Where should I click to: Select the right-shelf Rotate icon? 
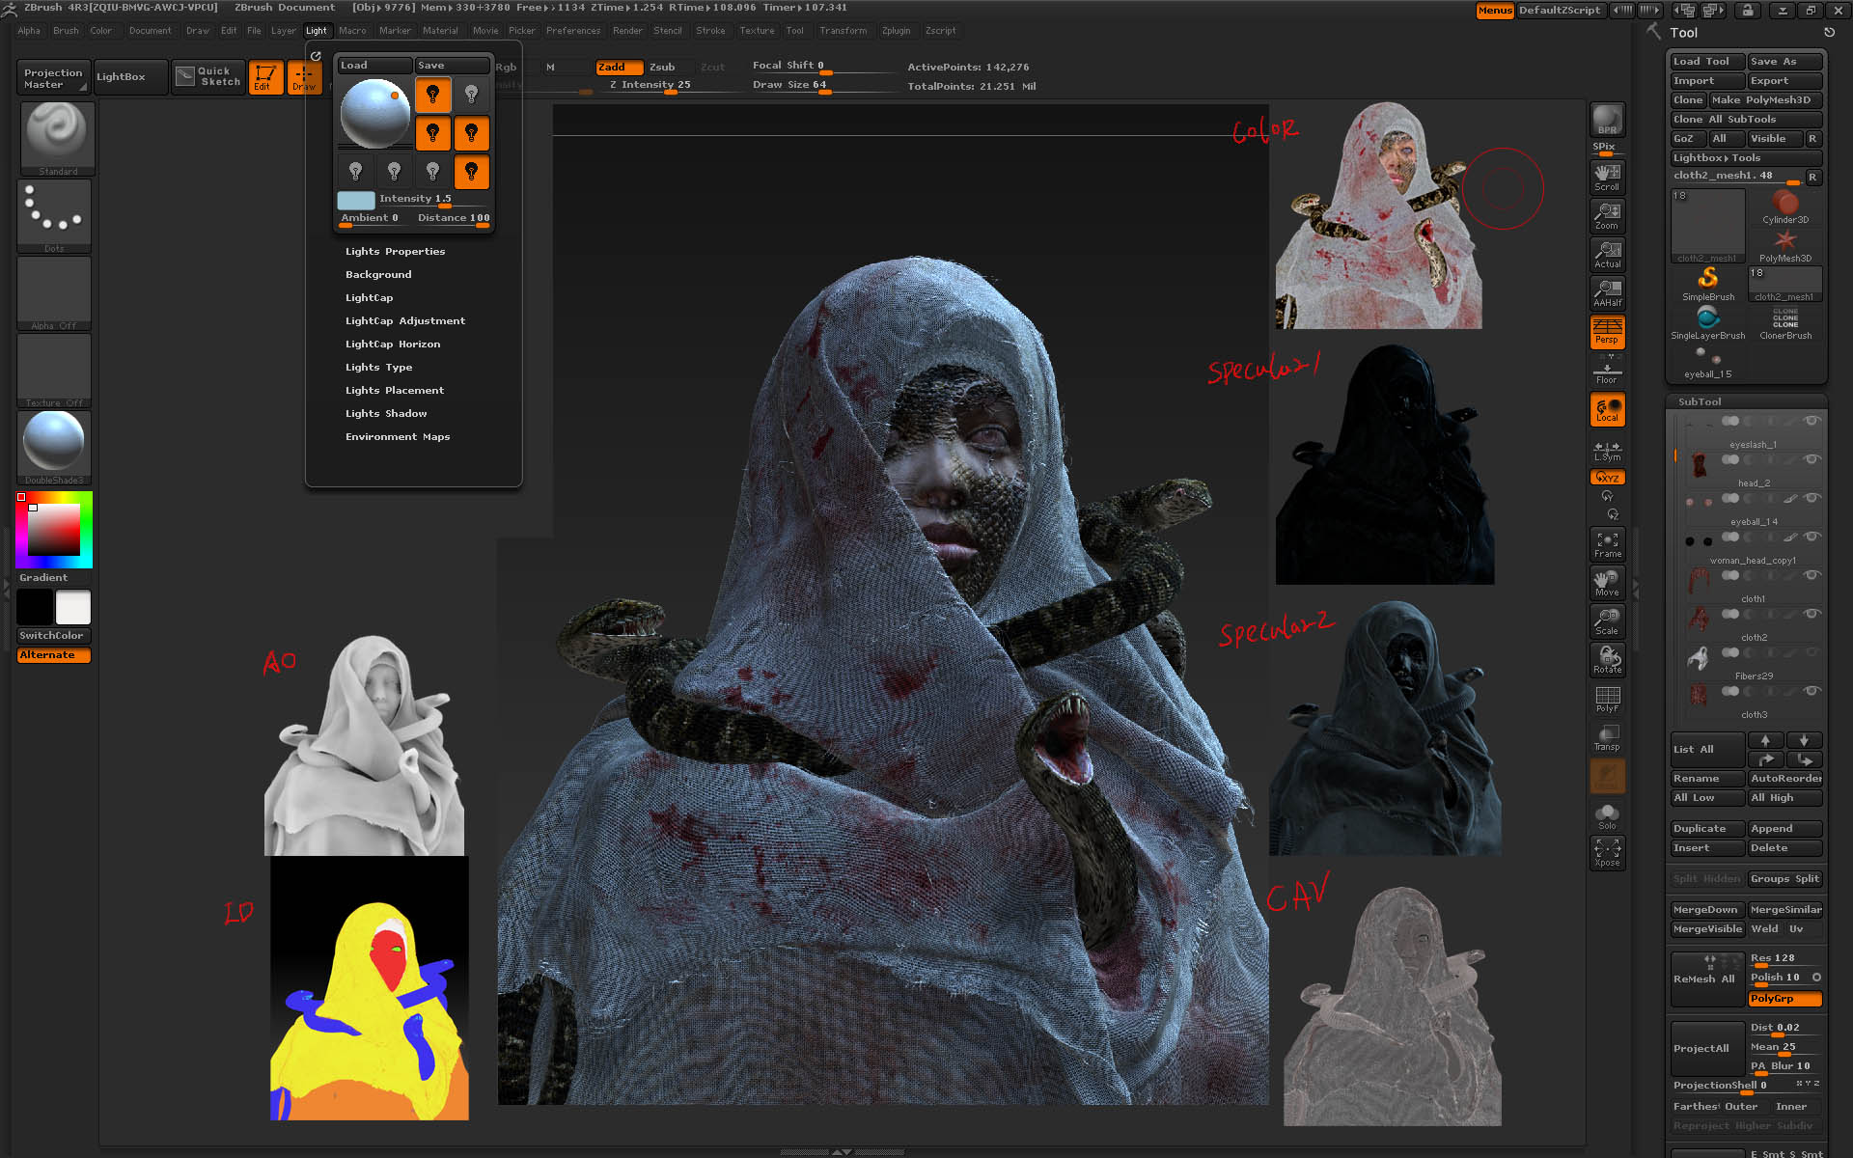point(1607,660)
